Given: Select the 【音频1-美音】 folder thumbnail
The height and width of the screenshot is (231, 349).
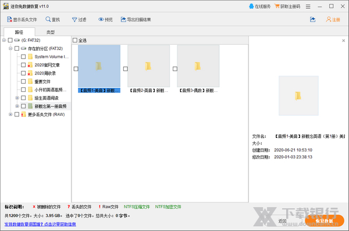Looking at the screenshot, I should (99, 66).
